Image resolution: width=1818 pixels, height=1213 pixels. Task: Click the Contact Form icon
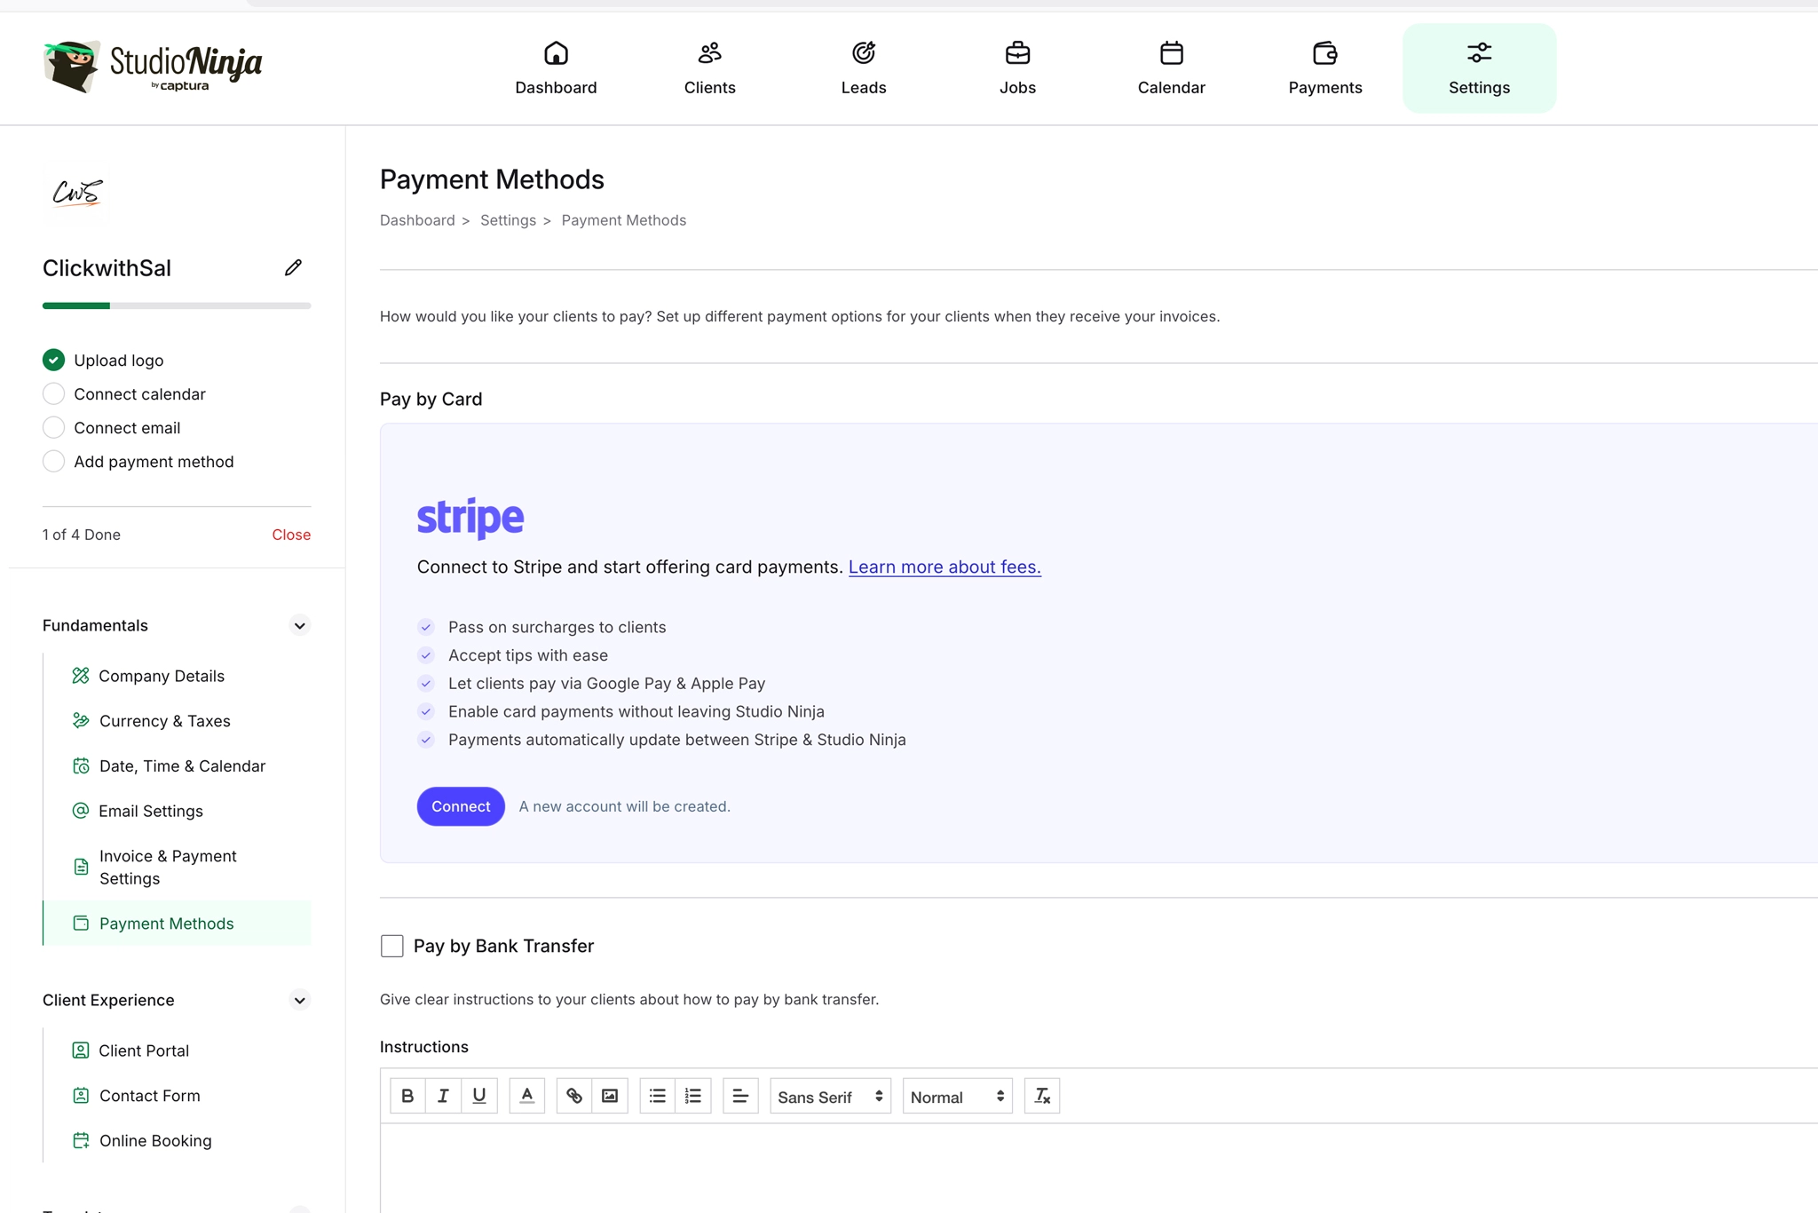click(81, 1095)
